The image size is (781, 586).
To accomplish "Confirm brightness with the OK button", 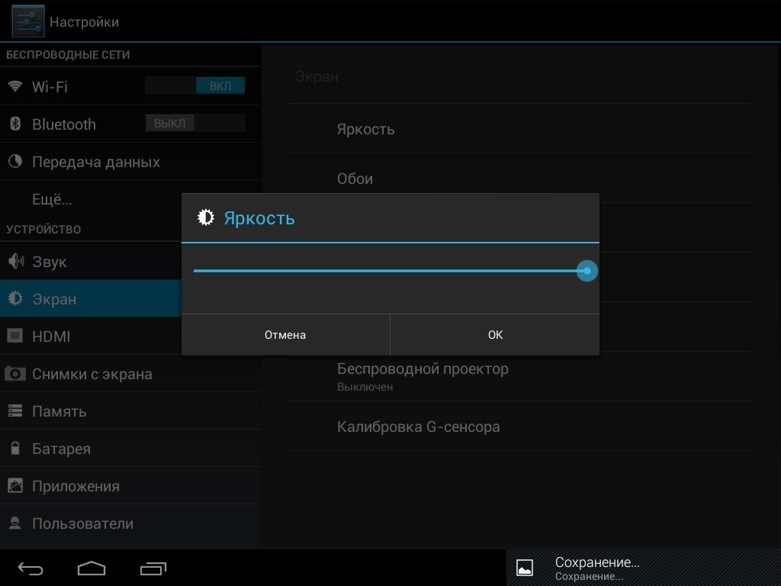I will point(495,335).
